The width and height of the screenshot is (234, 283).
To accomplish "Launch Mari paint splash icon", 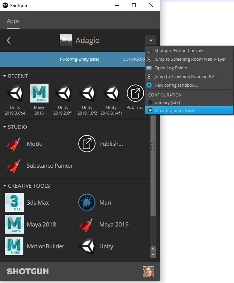I will click(87, 202).
